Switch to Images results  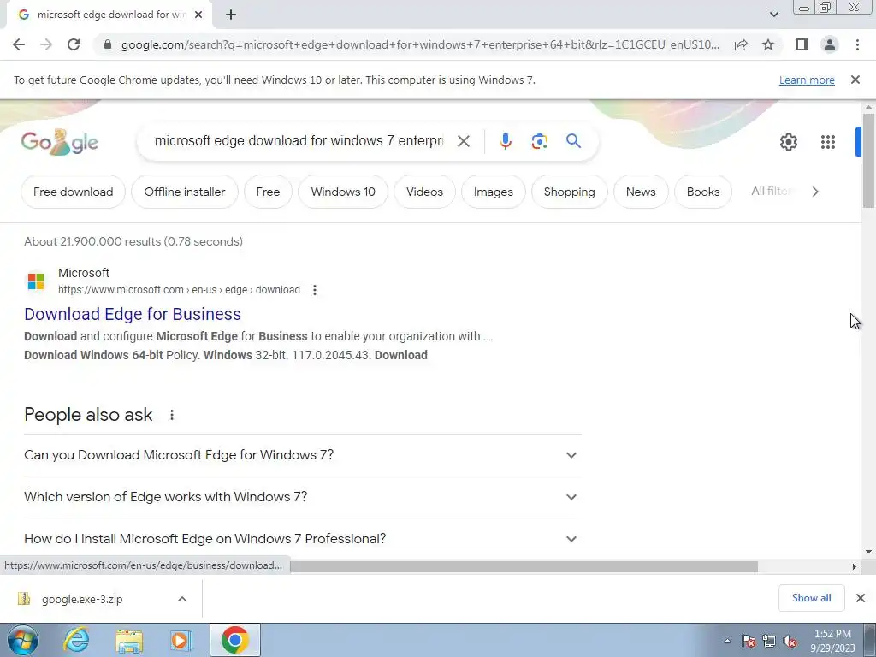click(x=494, y=192)
